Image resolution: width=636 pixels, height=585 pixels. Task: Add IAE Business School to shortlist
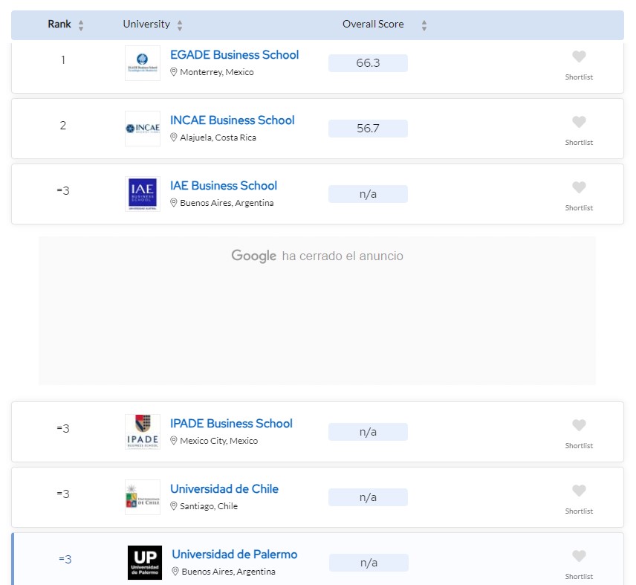[x=579, y=187]
